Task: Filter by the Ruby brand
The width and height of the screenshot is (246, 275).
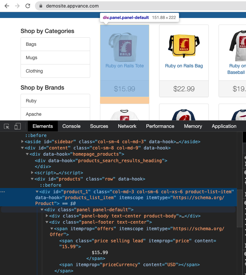Action: (x=55, y=101)
